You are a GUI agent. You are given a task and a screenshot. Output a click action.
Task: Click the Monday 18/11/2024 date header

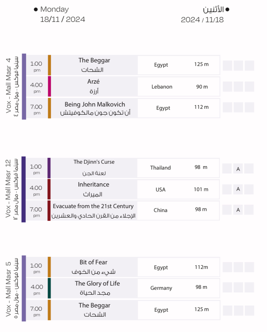click(62, 15)
